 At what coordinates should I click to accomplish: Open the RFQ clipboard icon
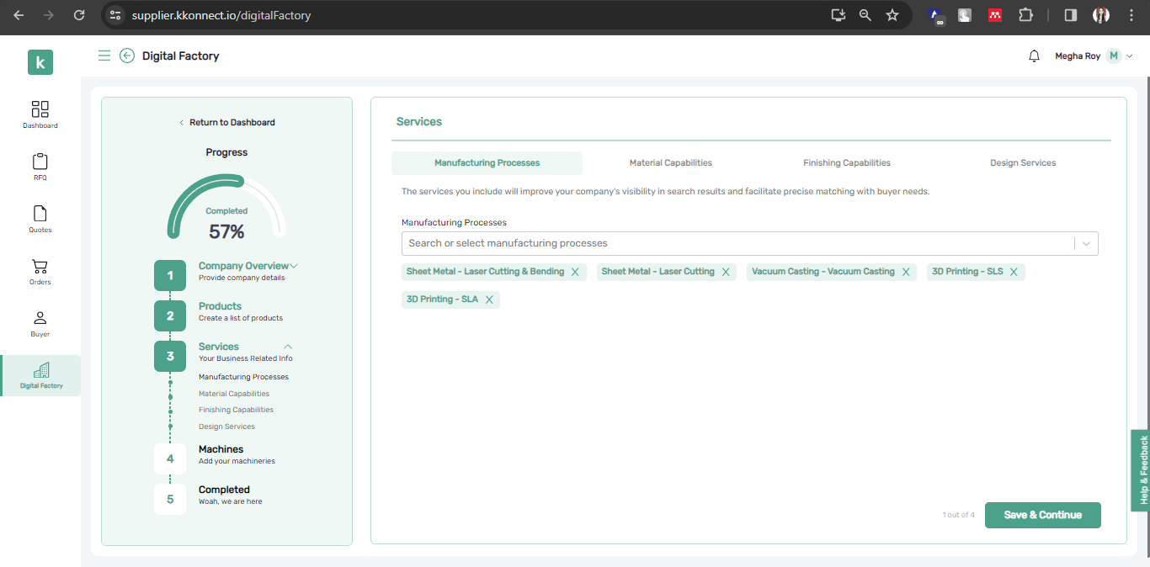pyautogui.click(x=40, y=162)
